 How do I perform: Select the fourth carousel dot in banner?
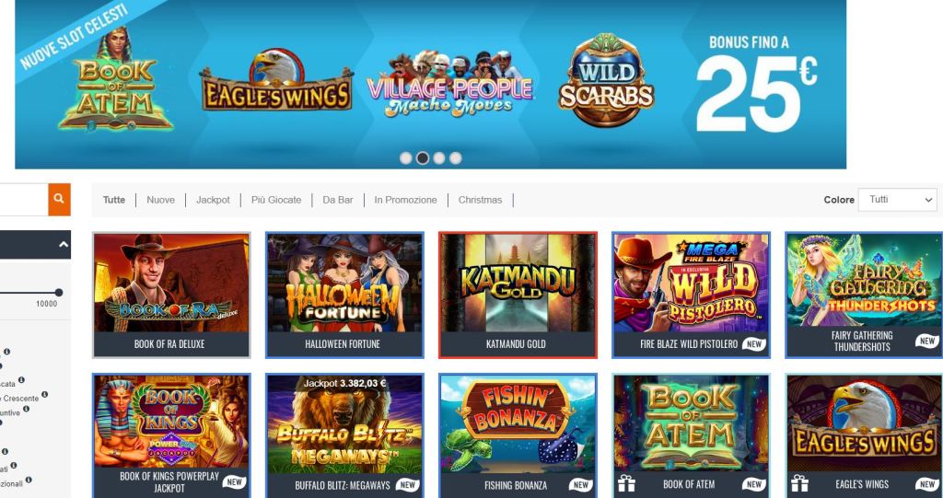tap(456, 158)
